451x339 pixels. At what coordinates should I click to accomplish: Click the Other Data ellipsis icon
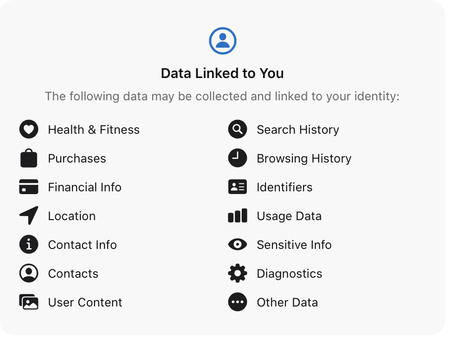point(238,302)
